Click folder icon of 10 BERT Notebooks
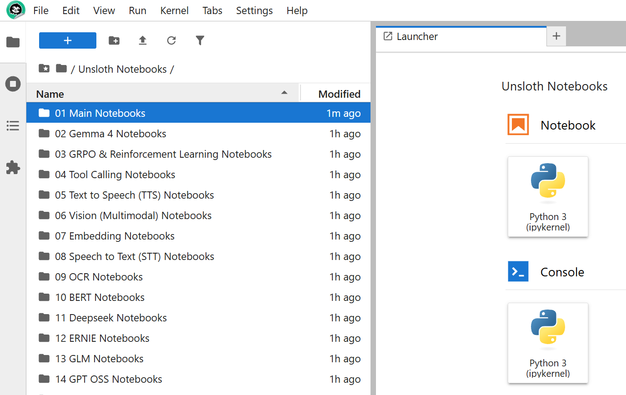Screen dimensions: 626x395 click(x=44, y=297)
